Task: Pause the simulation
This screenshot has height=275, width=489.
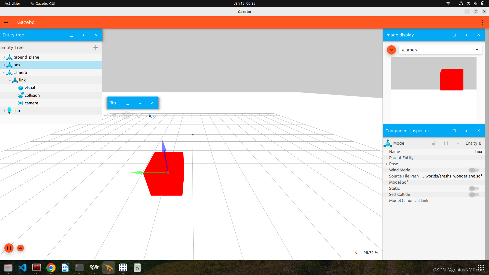Action: click(x=9, y=248)
